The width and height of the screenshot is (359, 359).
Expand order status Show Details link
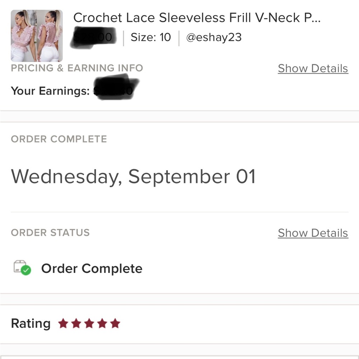[x=313, y=233]
